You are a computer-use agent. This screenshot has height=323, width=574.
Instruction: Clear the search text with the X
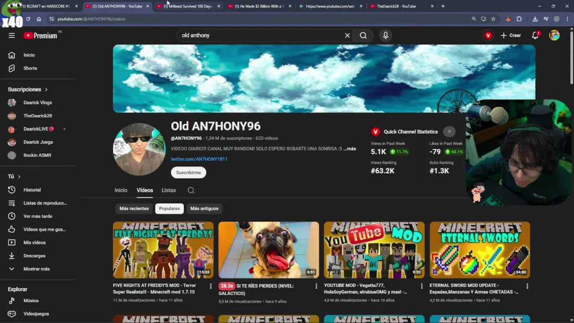[347, 35]
